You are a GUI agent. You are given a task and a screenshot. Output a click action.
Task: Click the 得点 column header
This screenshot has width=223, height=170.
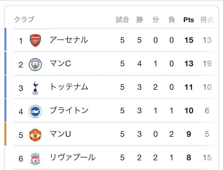(207, 20)
